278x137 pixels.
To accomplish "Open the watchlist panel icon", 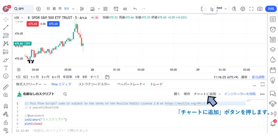I will 273,19.
